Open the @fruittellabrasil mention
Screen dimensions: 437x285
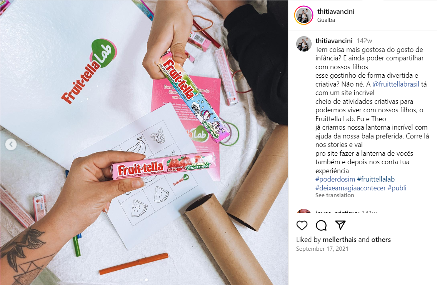(x=396, y=84)
